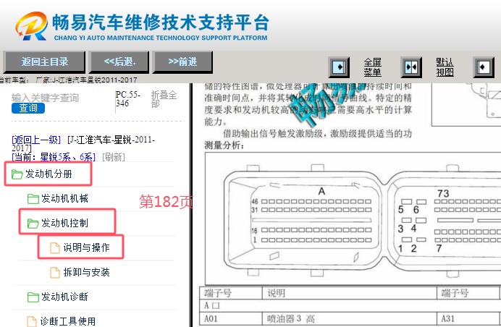
Task: Open the 诊断工具使用 document
Action: [x=68, y=321]
